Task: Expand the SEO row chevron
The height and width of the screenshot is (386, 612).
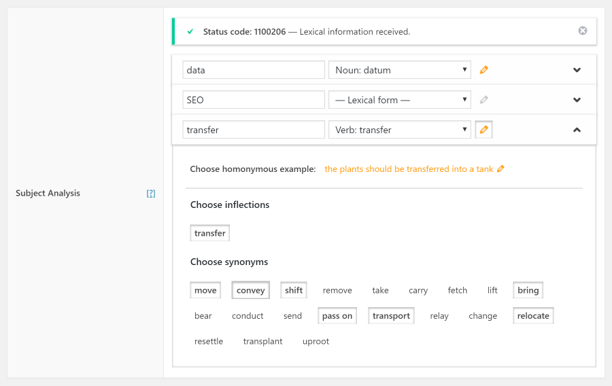Action: click(577, 100)
